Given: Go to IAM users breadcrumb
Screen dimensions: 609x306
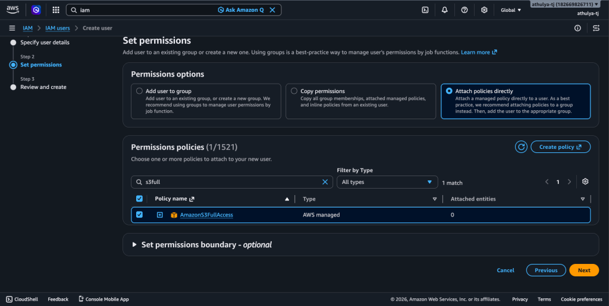Looking at the screenshot, I should [58, 28].
